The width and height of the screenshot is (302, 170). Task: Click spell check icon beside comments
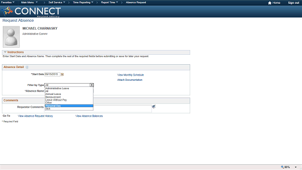pyautogui.click(x=153, y=107)
